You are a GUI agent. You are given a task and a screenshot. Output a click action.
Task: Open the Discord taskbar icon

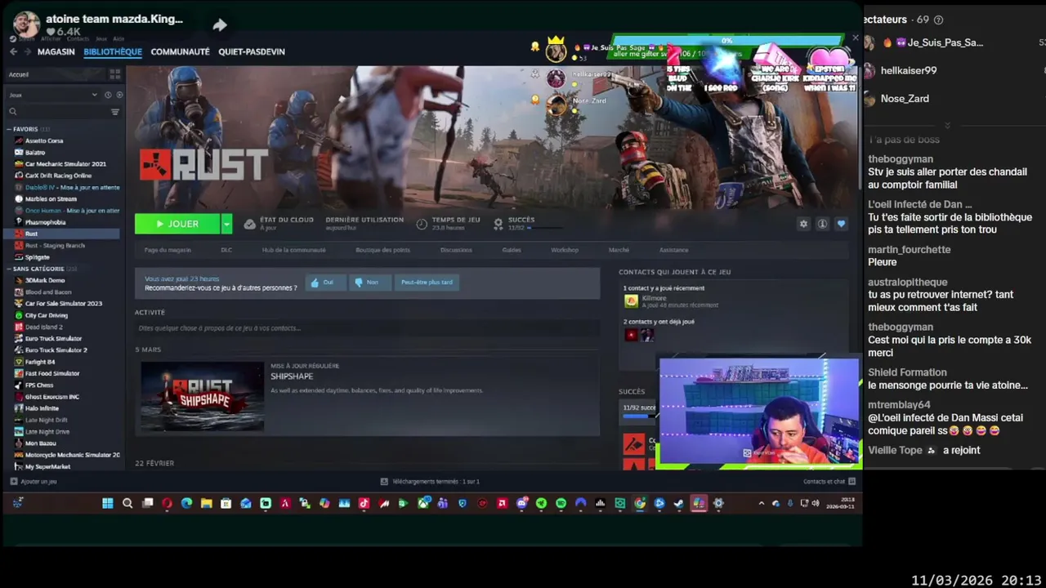coord(521,503)
